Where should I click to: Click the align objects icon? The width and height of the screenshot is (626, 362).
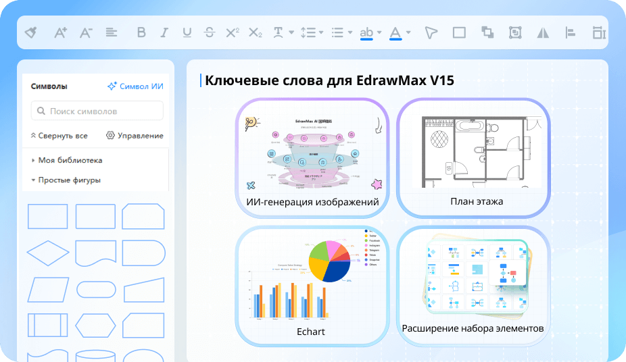click(571, 32)
